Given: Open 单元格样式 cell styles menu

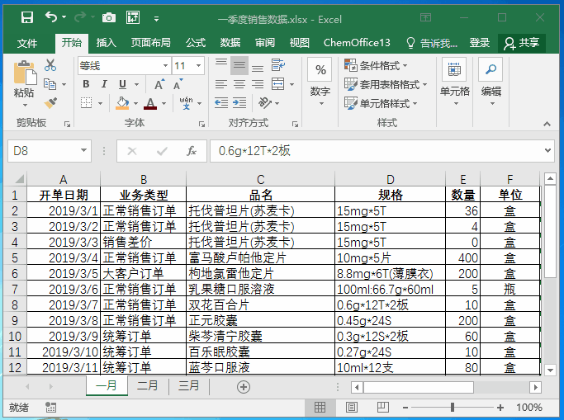Looking at the screenshot, I should 381,103.
